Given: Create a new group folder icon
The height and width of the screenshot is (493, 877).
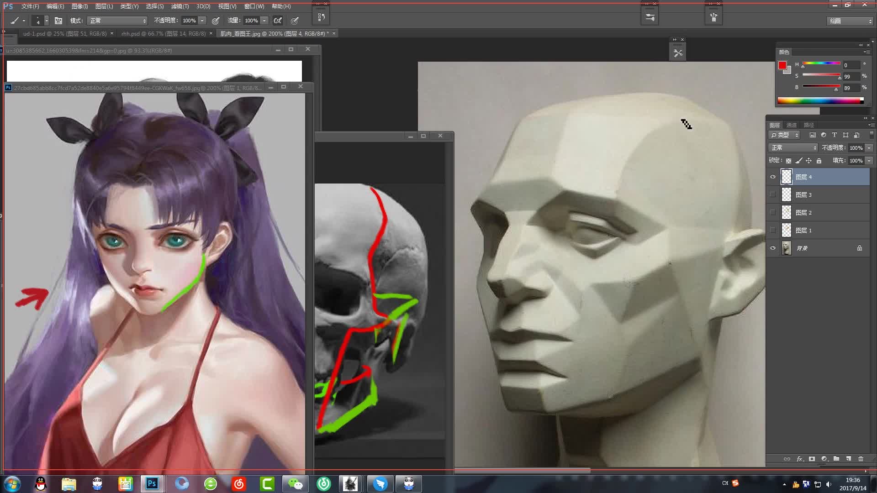Looking at the screenshot, I should 836,459.
